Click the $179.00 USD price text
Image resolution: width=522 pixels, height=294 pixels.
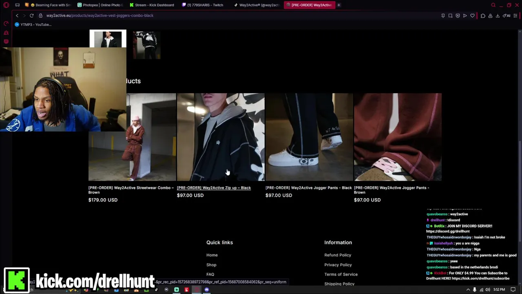point(103,200)
